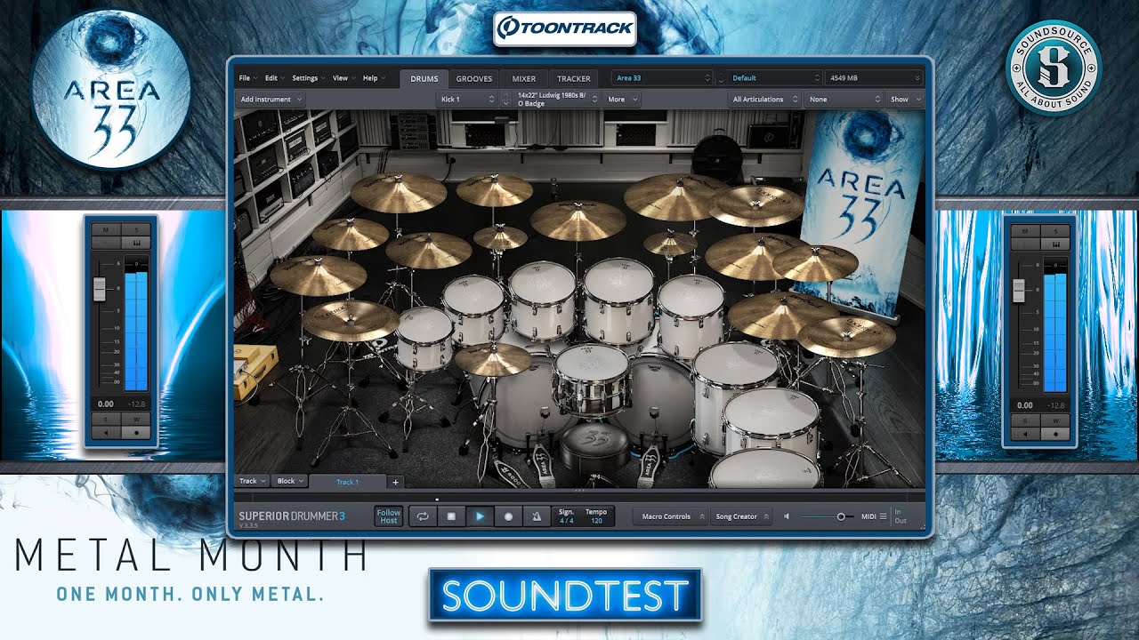Click the left channel volume fader
The height and width of the screenshot is (640, 1139).
(x=100, y=289)
